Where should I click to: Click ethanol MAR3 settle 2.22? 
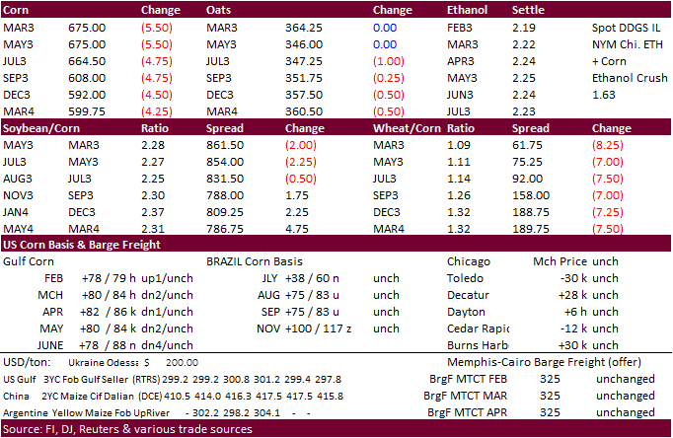[524, 44]
